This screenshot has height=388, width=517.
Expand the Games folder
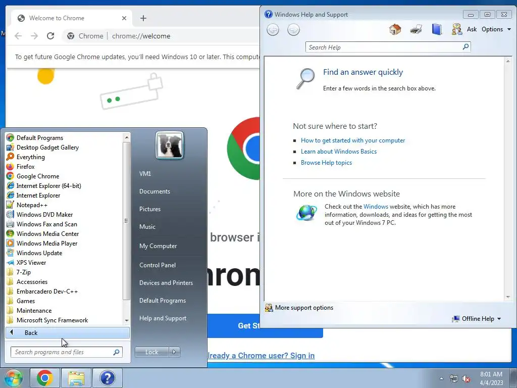pyautogui.click(x=26, y=301)
